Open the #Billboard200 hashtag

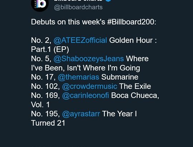[132, 22]
